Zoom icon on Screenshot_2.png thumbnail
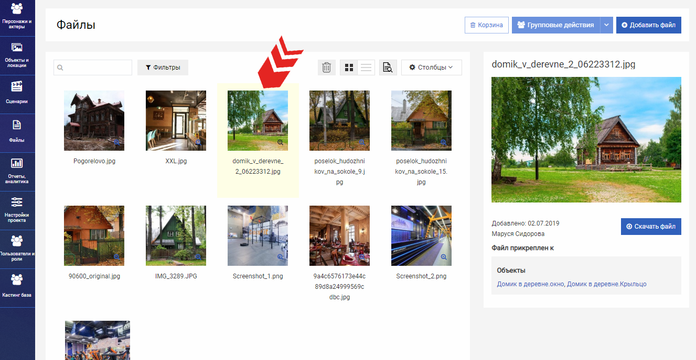The image size is (696, 360). (x=444, y=257)
